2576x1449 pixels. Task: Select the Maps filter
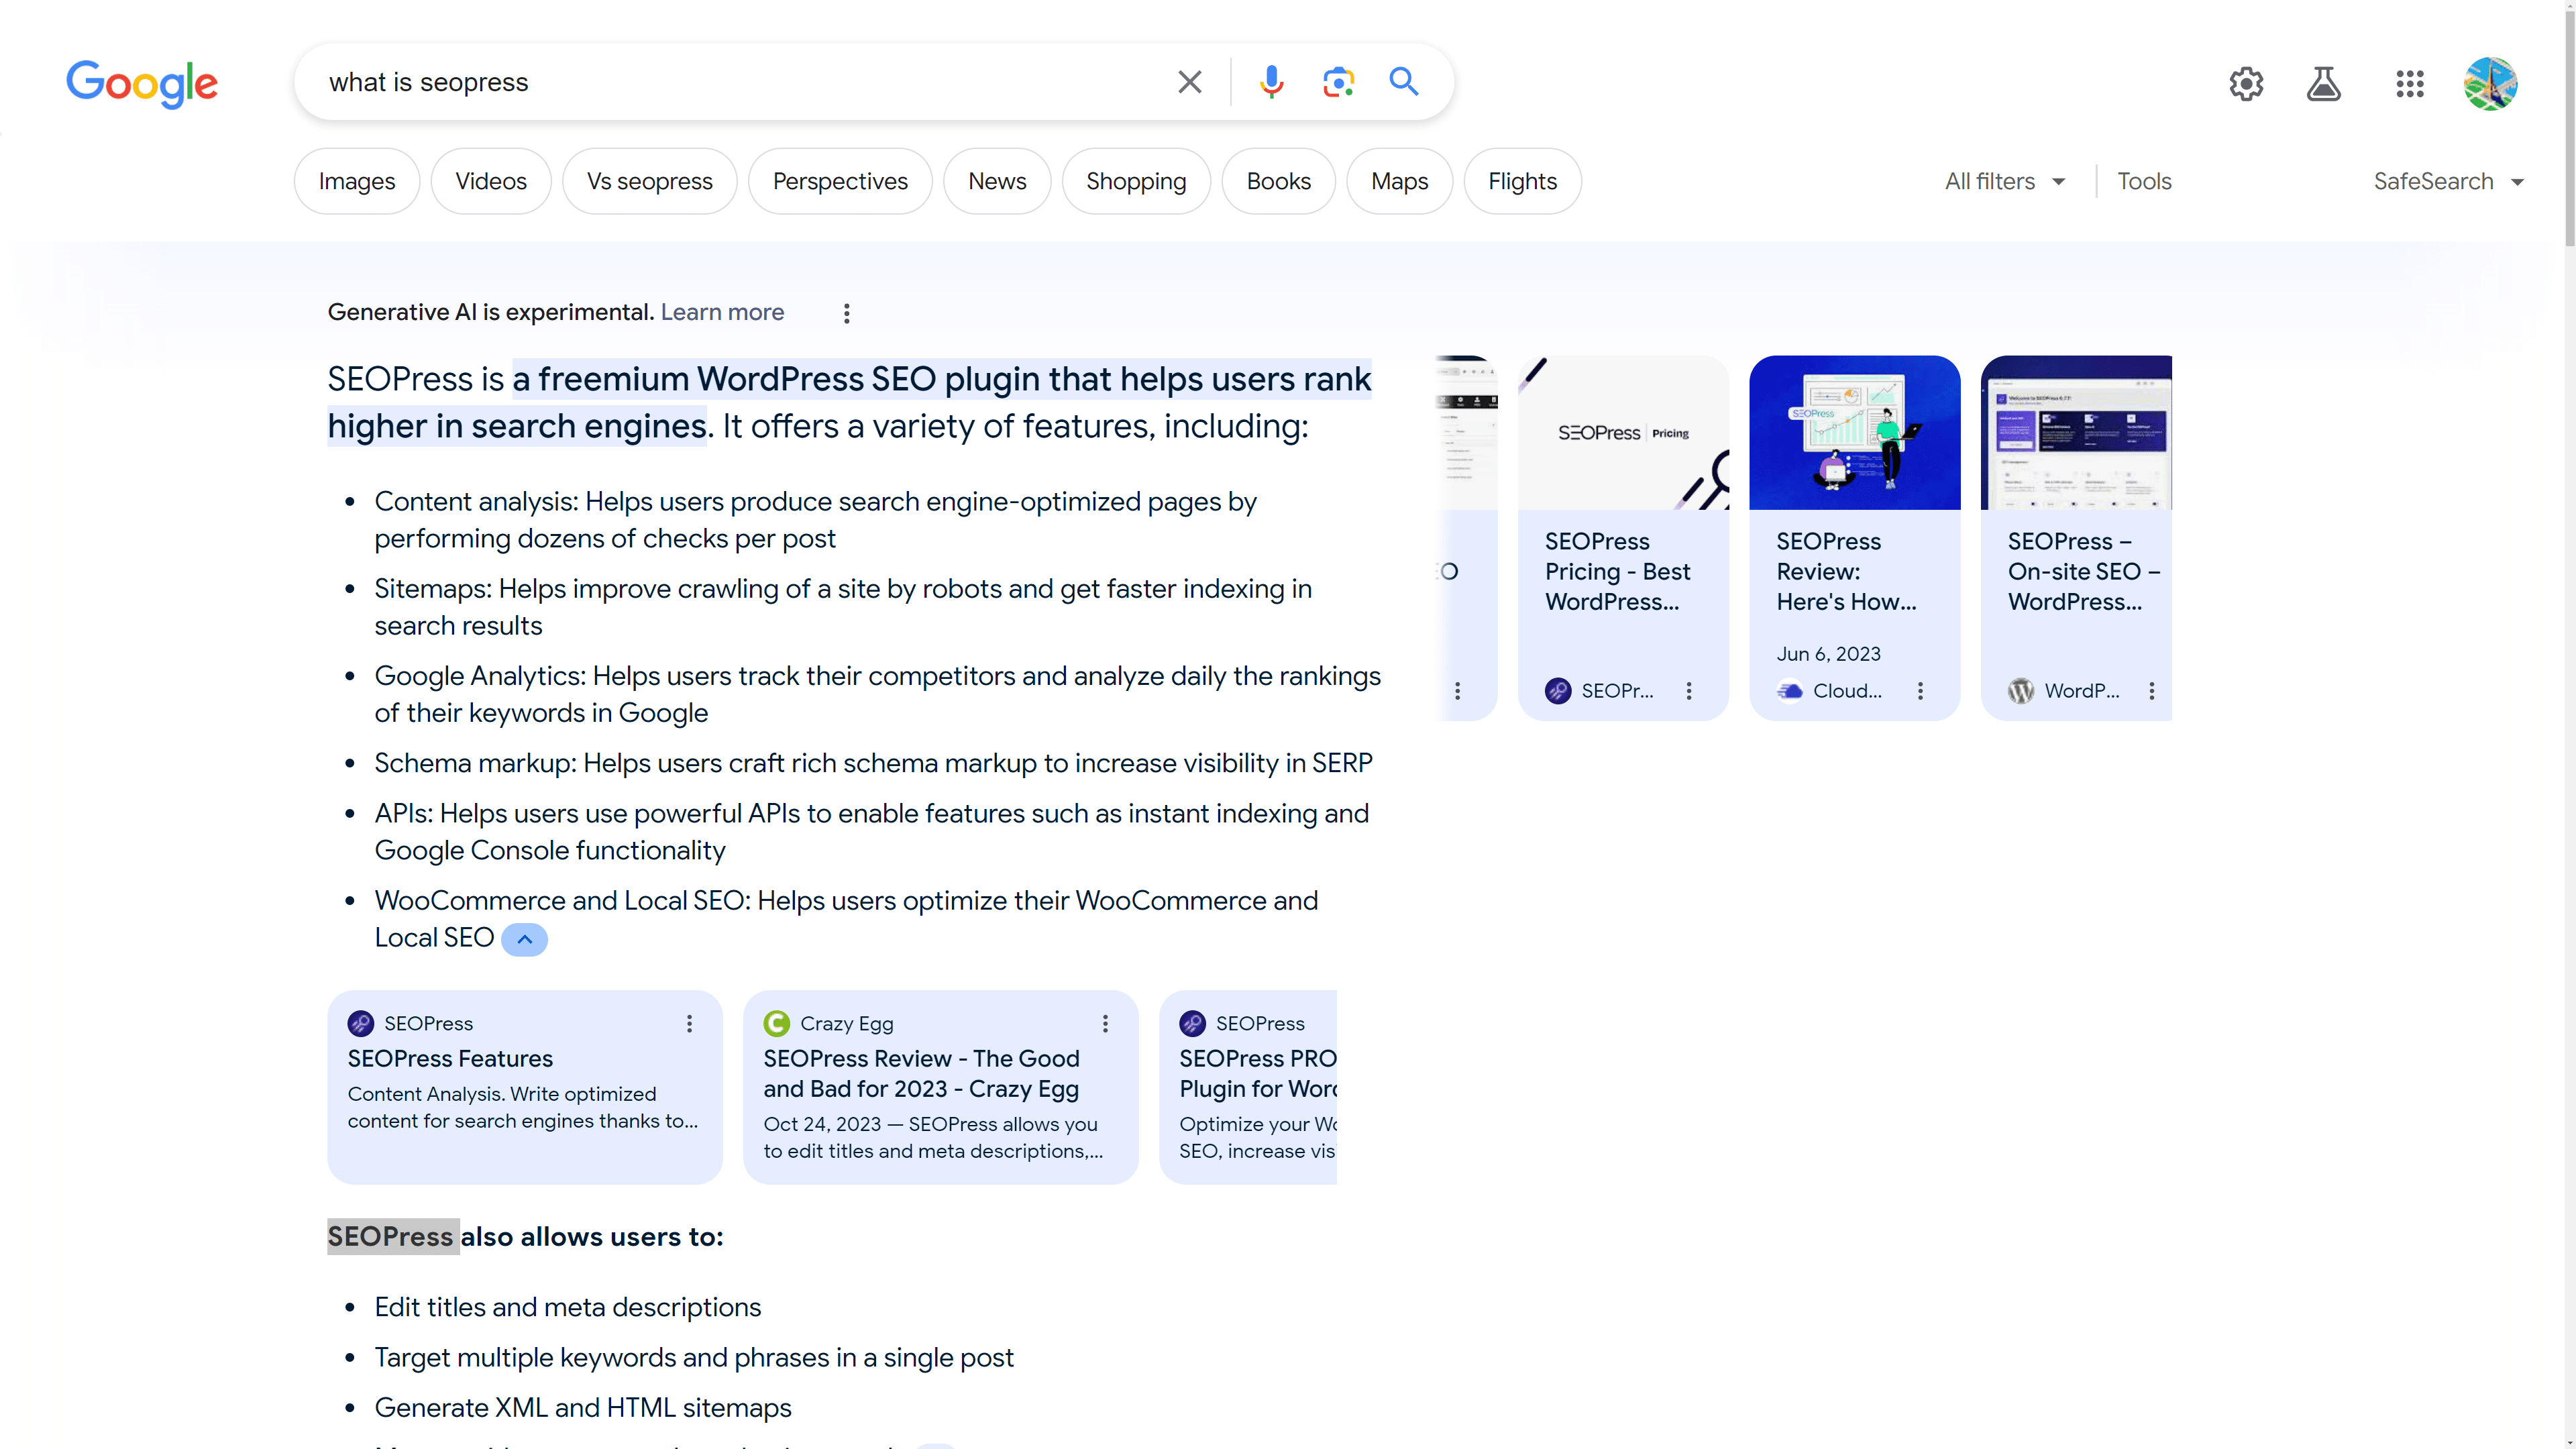click(1399, 181)
